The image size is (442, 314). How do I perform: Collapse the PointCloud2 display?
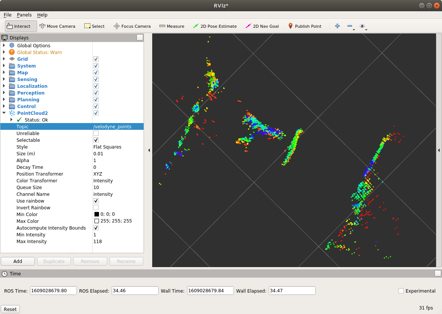click(x=4, y=113)
